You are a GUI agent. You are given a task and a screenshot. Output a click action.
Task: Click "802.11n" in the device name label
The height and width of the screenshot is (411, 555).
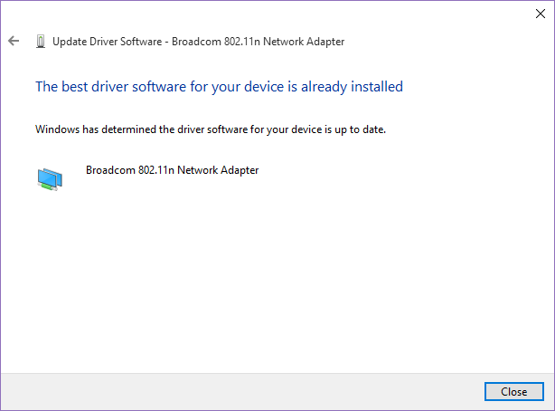coord(156,170)
